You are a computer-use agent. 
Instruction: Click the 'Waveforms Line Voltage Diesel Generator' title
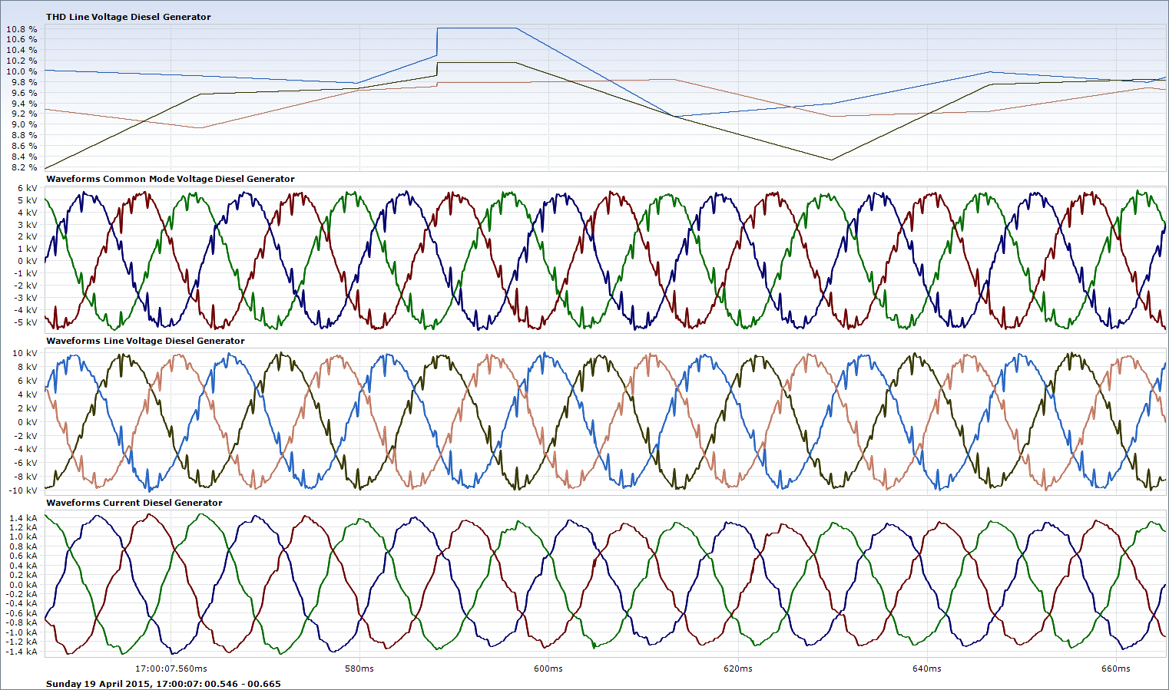point(145,341)
